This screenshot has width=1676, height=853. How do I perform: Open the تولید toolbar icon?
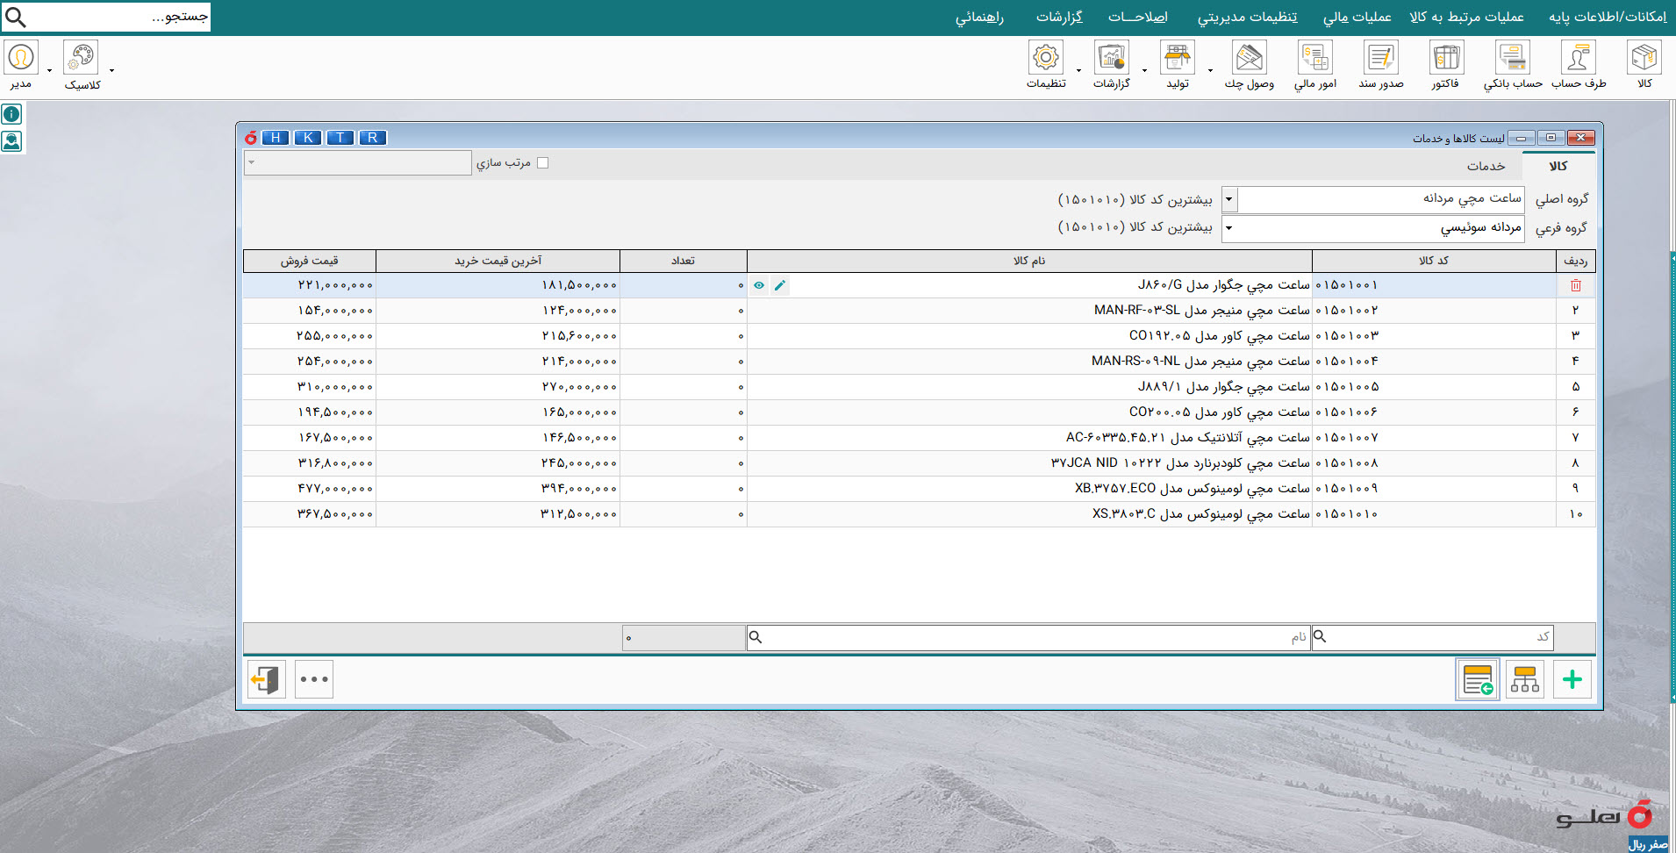(x=1177, y=58)
